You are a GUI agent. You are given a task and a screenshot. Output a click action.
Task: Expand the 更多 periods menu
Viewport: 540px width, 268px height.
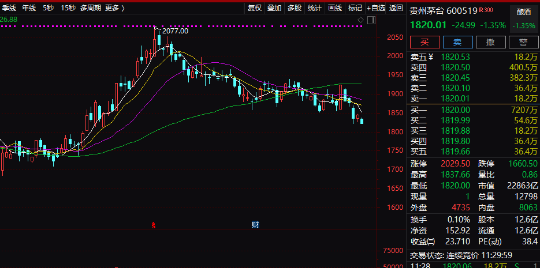coord(115,8)
